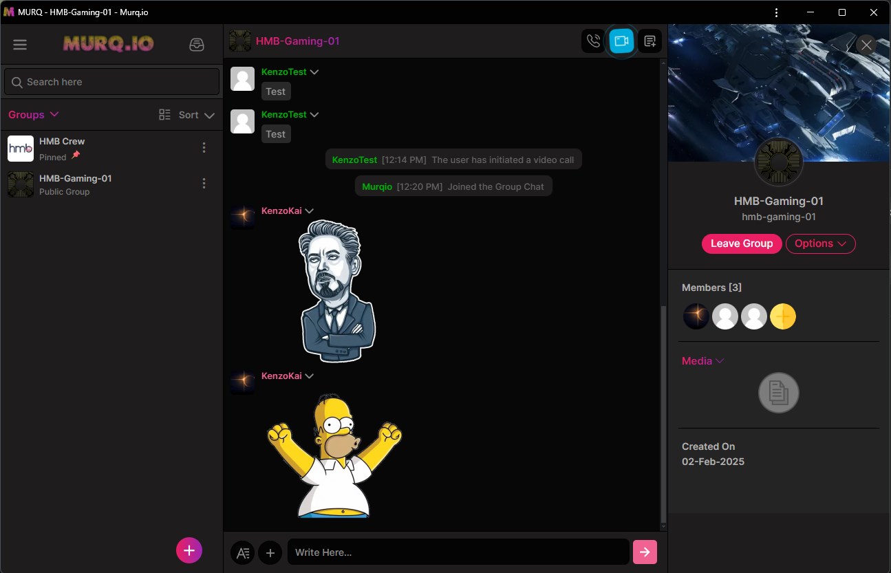Open the Tony Stark sticker

coord(338,291)
